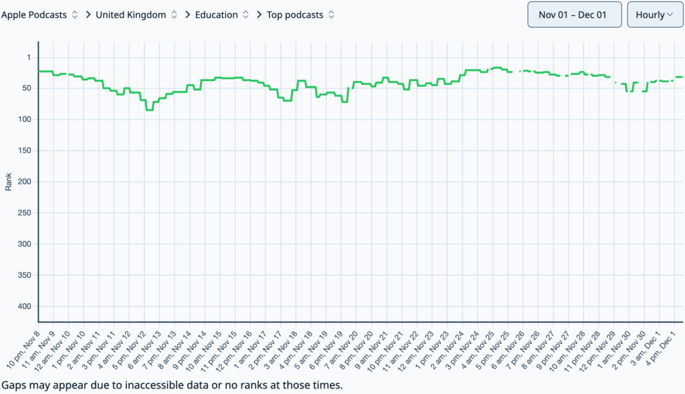Screen dimensions: 685x394
Task: Click the x-axis label 9 am, Nov 21
Action: point(371,351)
